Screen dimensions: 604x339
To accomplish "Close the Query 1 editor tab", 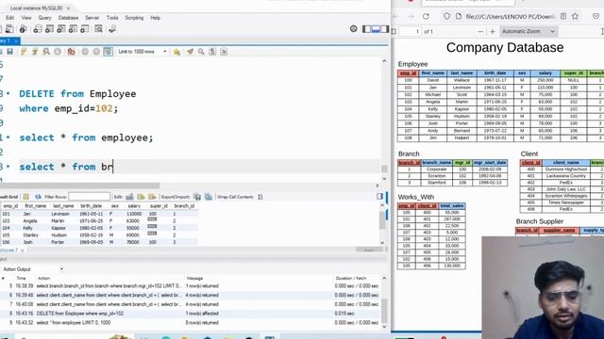I will pyautogui.click(x=16, y=40).
